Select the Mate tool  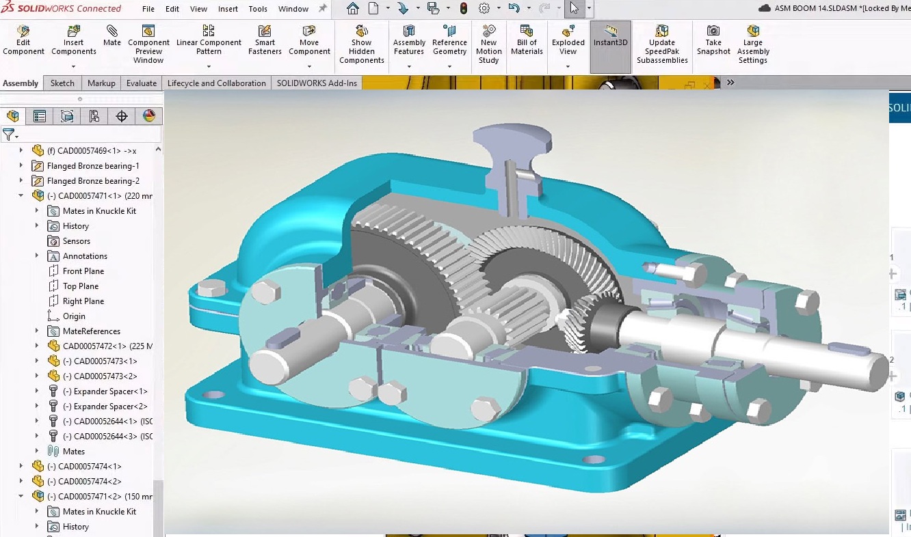pos(111,40)
